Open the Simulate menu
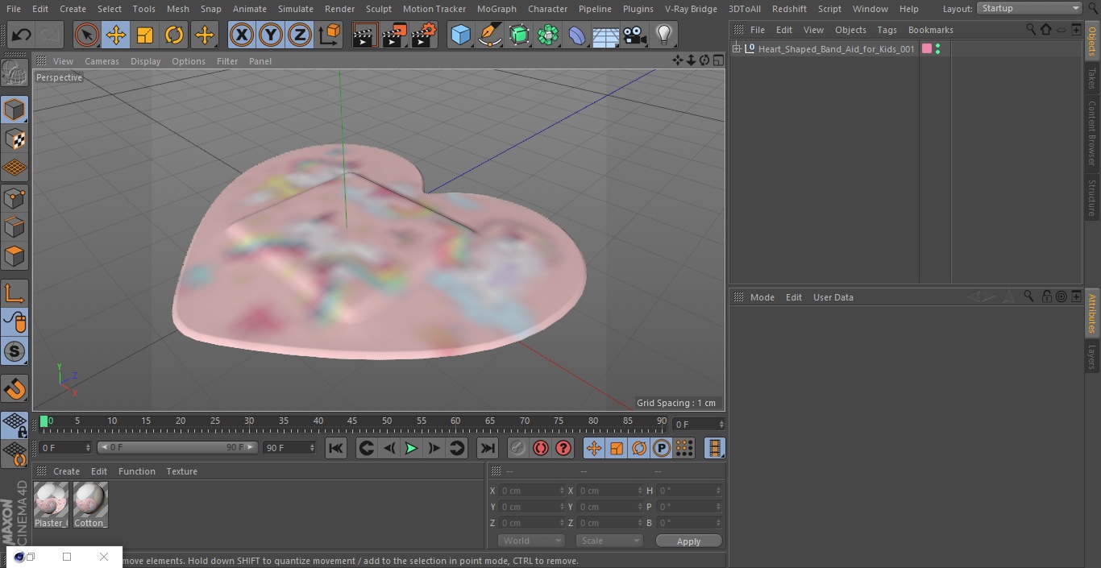Viewport: 1101px width, 568px height. click(x=295, y=9)
